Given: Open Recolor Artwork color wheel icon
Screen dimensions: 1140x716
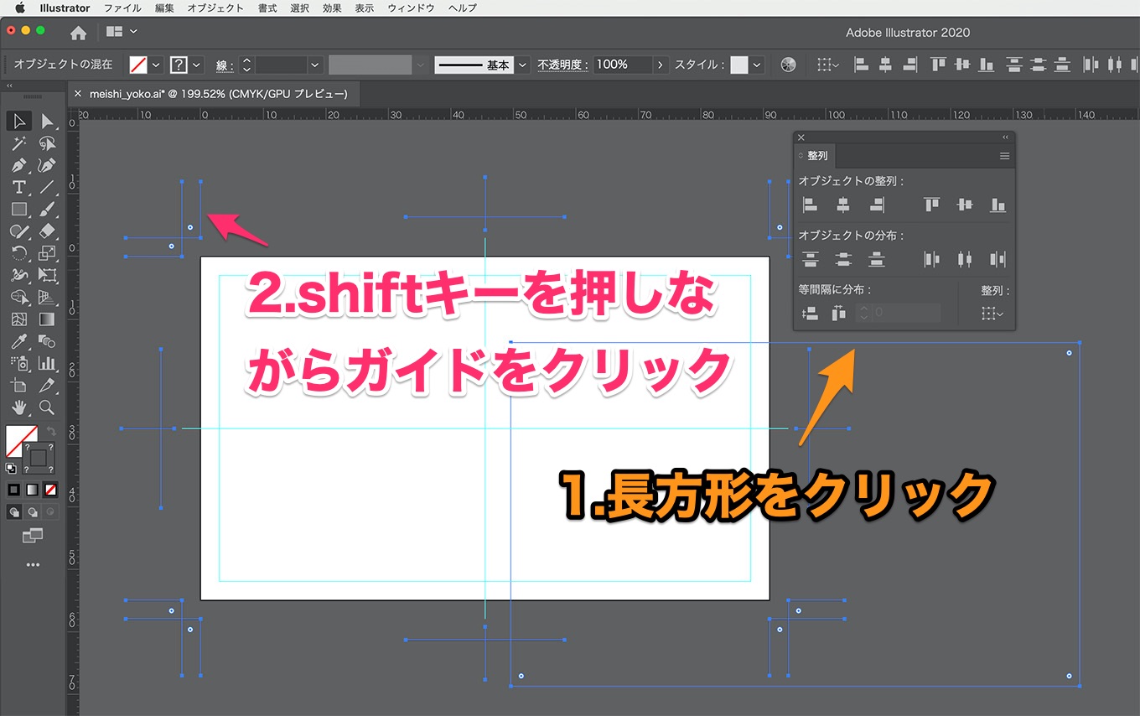Looking at the screenshot, I should 788,65.
